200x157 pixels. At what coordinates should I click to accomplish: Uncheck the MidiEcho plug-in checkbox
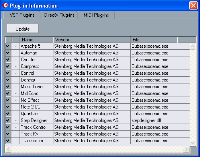coord(8,93)
